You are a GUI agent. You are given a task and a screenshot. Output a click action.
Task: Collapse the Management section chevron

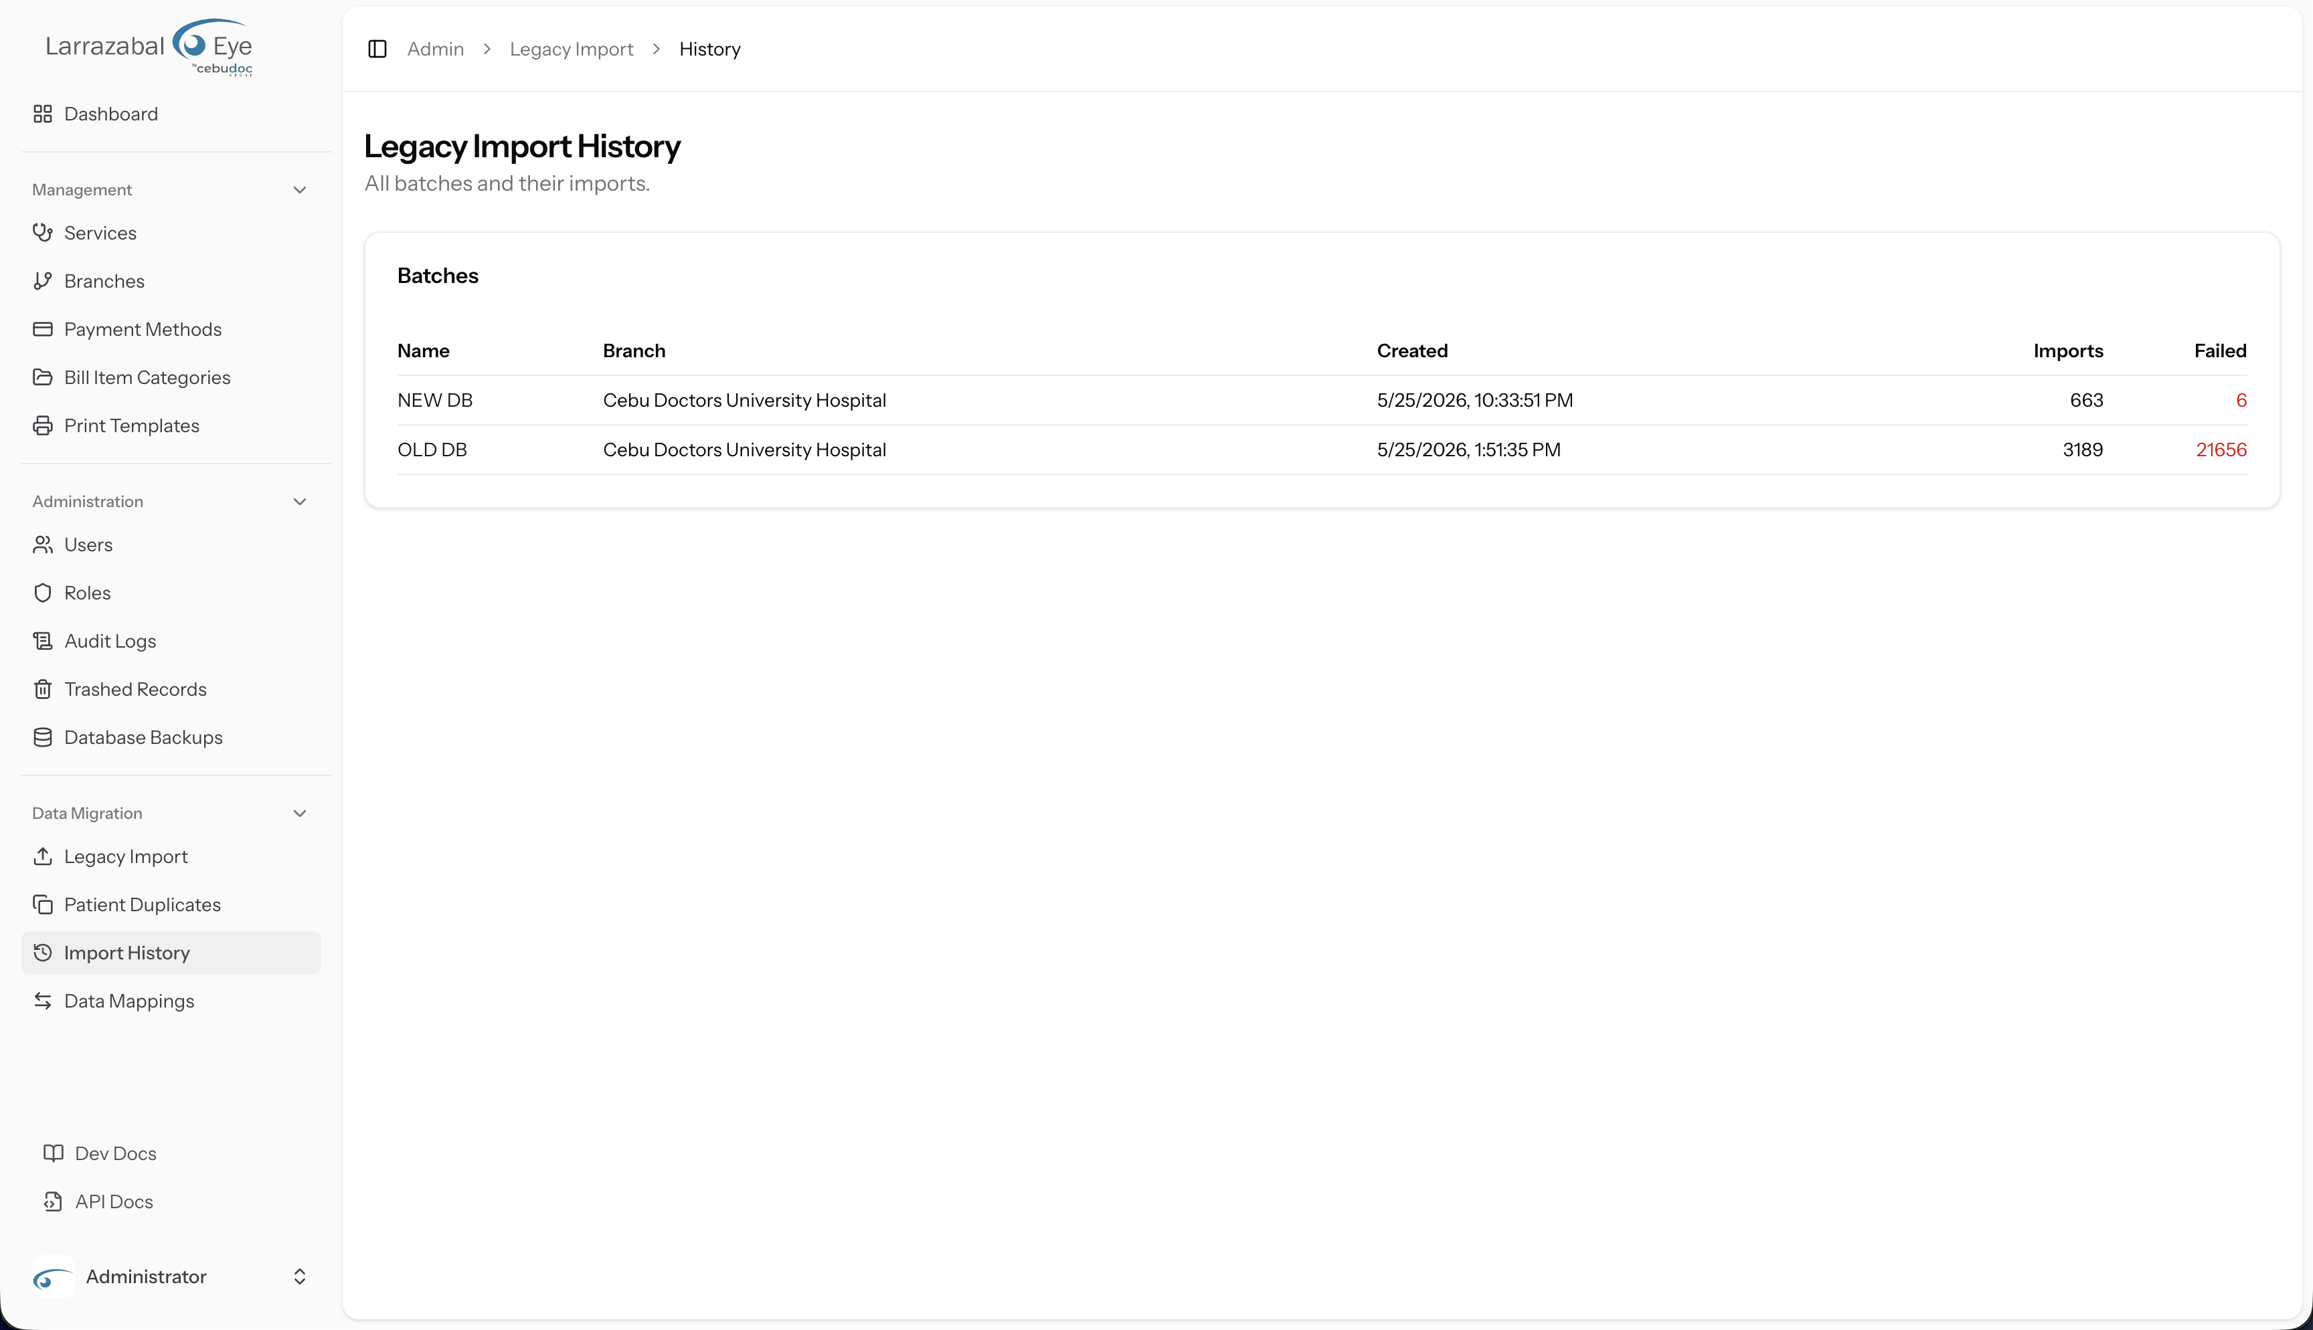[x=300, y=190]
